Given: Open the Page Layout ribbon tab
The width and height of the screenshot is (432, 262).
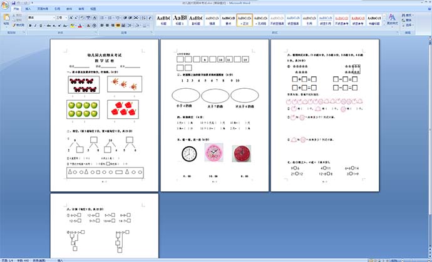Looking at the screenshot, I should [x=43, y=9].
